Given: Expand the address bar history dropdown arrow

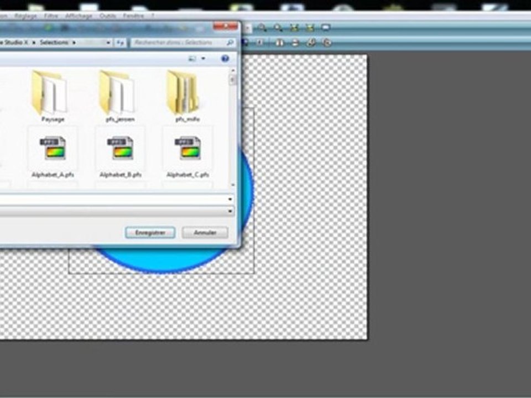Looking at the screenshot, I should tap(108, 43).
